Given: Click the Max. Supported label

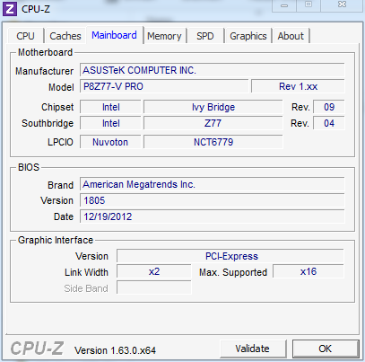Looking at the screenshot, I should tap(233, 272).
